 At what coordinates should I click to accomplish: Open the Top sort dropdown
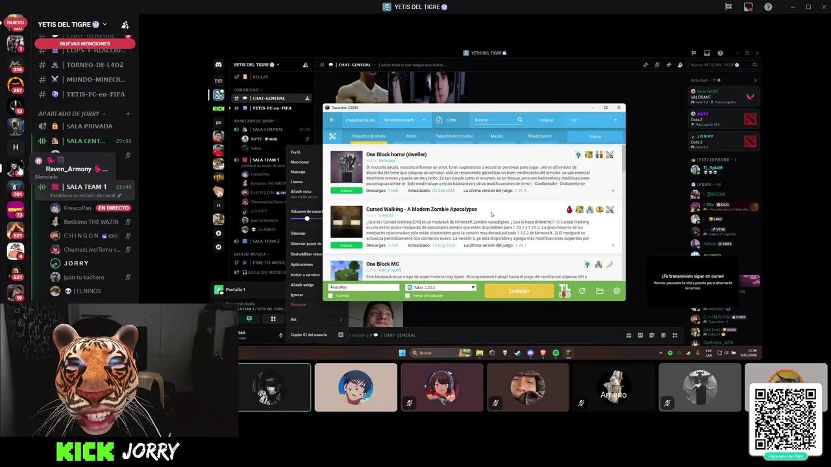(593, 120)
